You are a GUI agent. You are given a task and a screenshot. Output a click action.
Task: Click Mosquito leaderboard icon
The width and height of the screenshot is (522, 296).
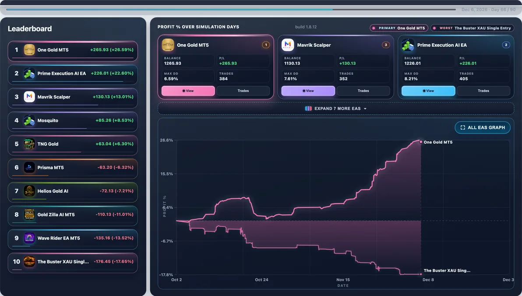(x=29, y=120)
